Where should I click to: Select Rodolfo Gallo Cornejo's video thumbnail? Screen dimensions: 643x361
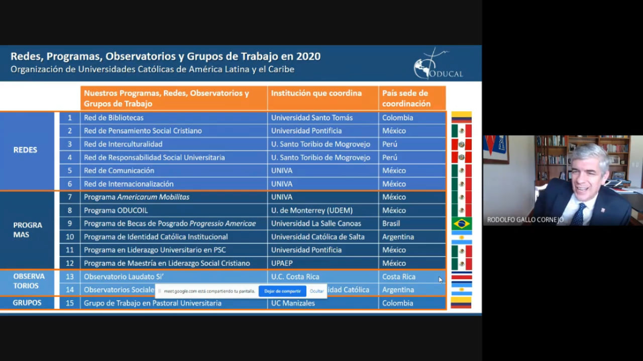point(563,180)
